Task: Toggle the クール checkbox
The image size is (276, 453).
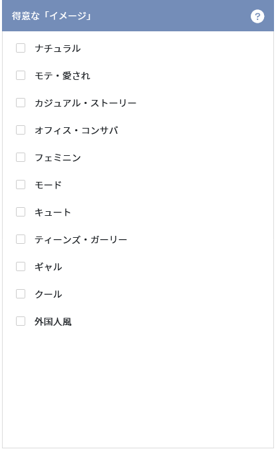Action: point(21,294)
